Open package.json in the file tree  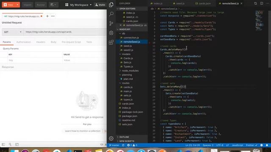(130, 116)
